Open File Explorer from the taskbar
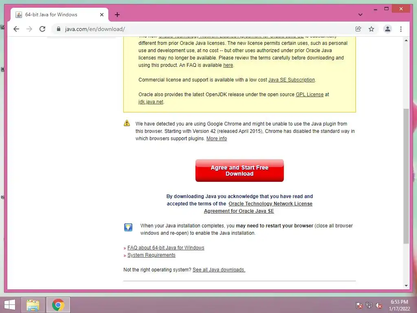Viewport: 417px width, 313px height. (33, 305)
